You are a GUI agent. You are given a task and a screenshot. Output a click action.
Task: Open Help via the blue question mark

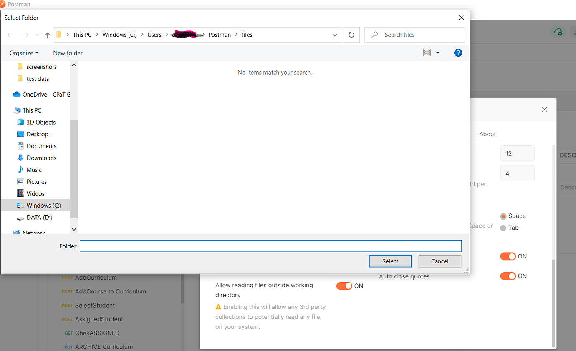[x=458, y=53]
